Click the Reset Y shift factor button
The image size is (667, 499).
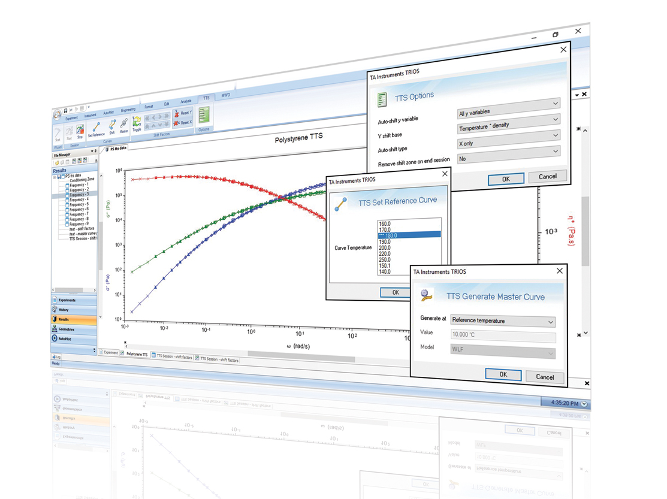[x=183, y=113]
